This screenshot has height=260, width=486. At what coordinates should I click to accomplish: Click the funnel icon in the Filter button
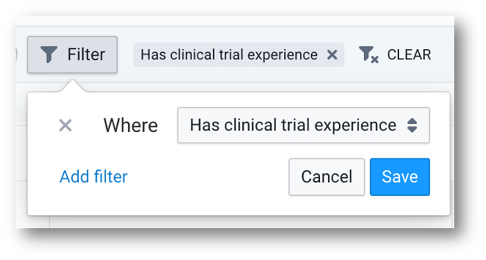coord(49,55)
